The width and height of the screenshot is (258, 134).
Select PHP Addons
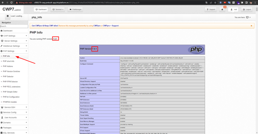pos(8,66)
